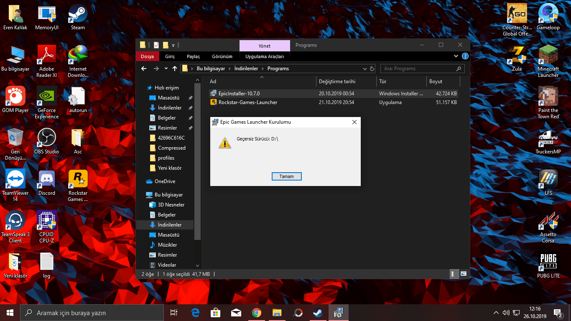Close the Epic Games Launcher Kurulumu dialog

354,122
